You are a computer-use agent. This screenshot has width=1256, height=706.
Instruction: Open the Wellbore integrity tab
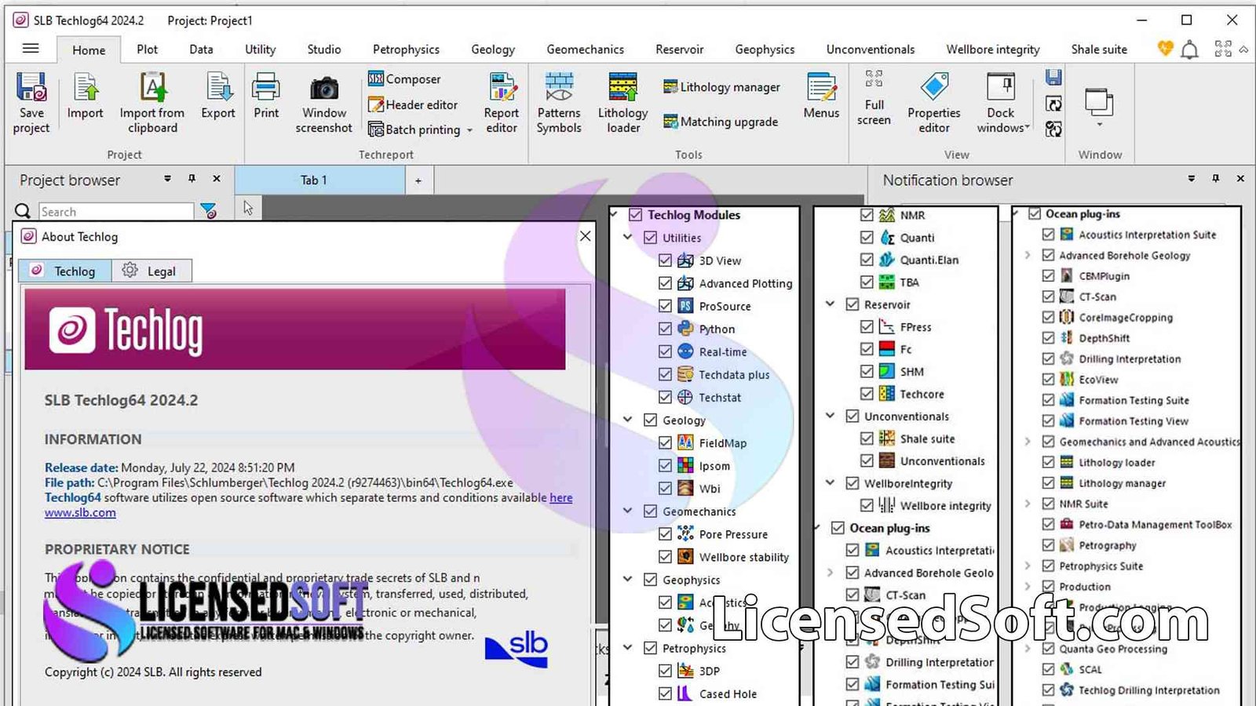pos(992,49)
